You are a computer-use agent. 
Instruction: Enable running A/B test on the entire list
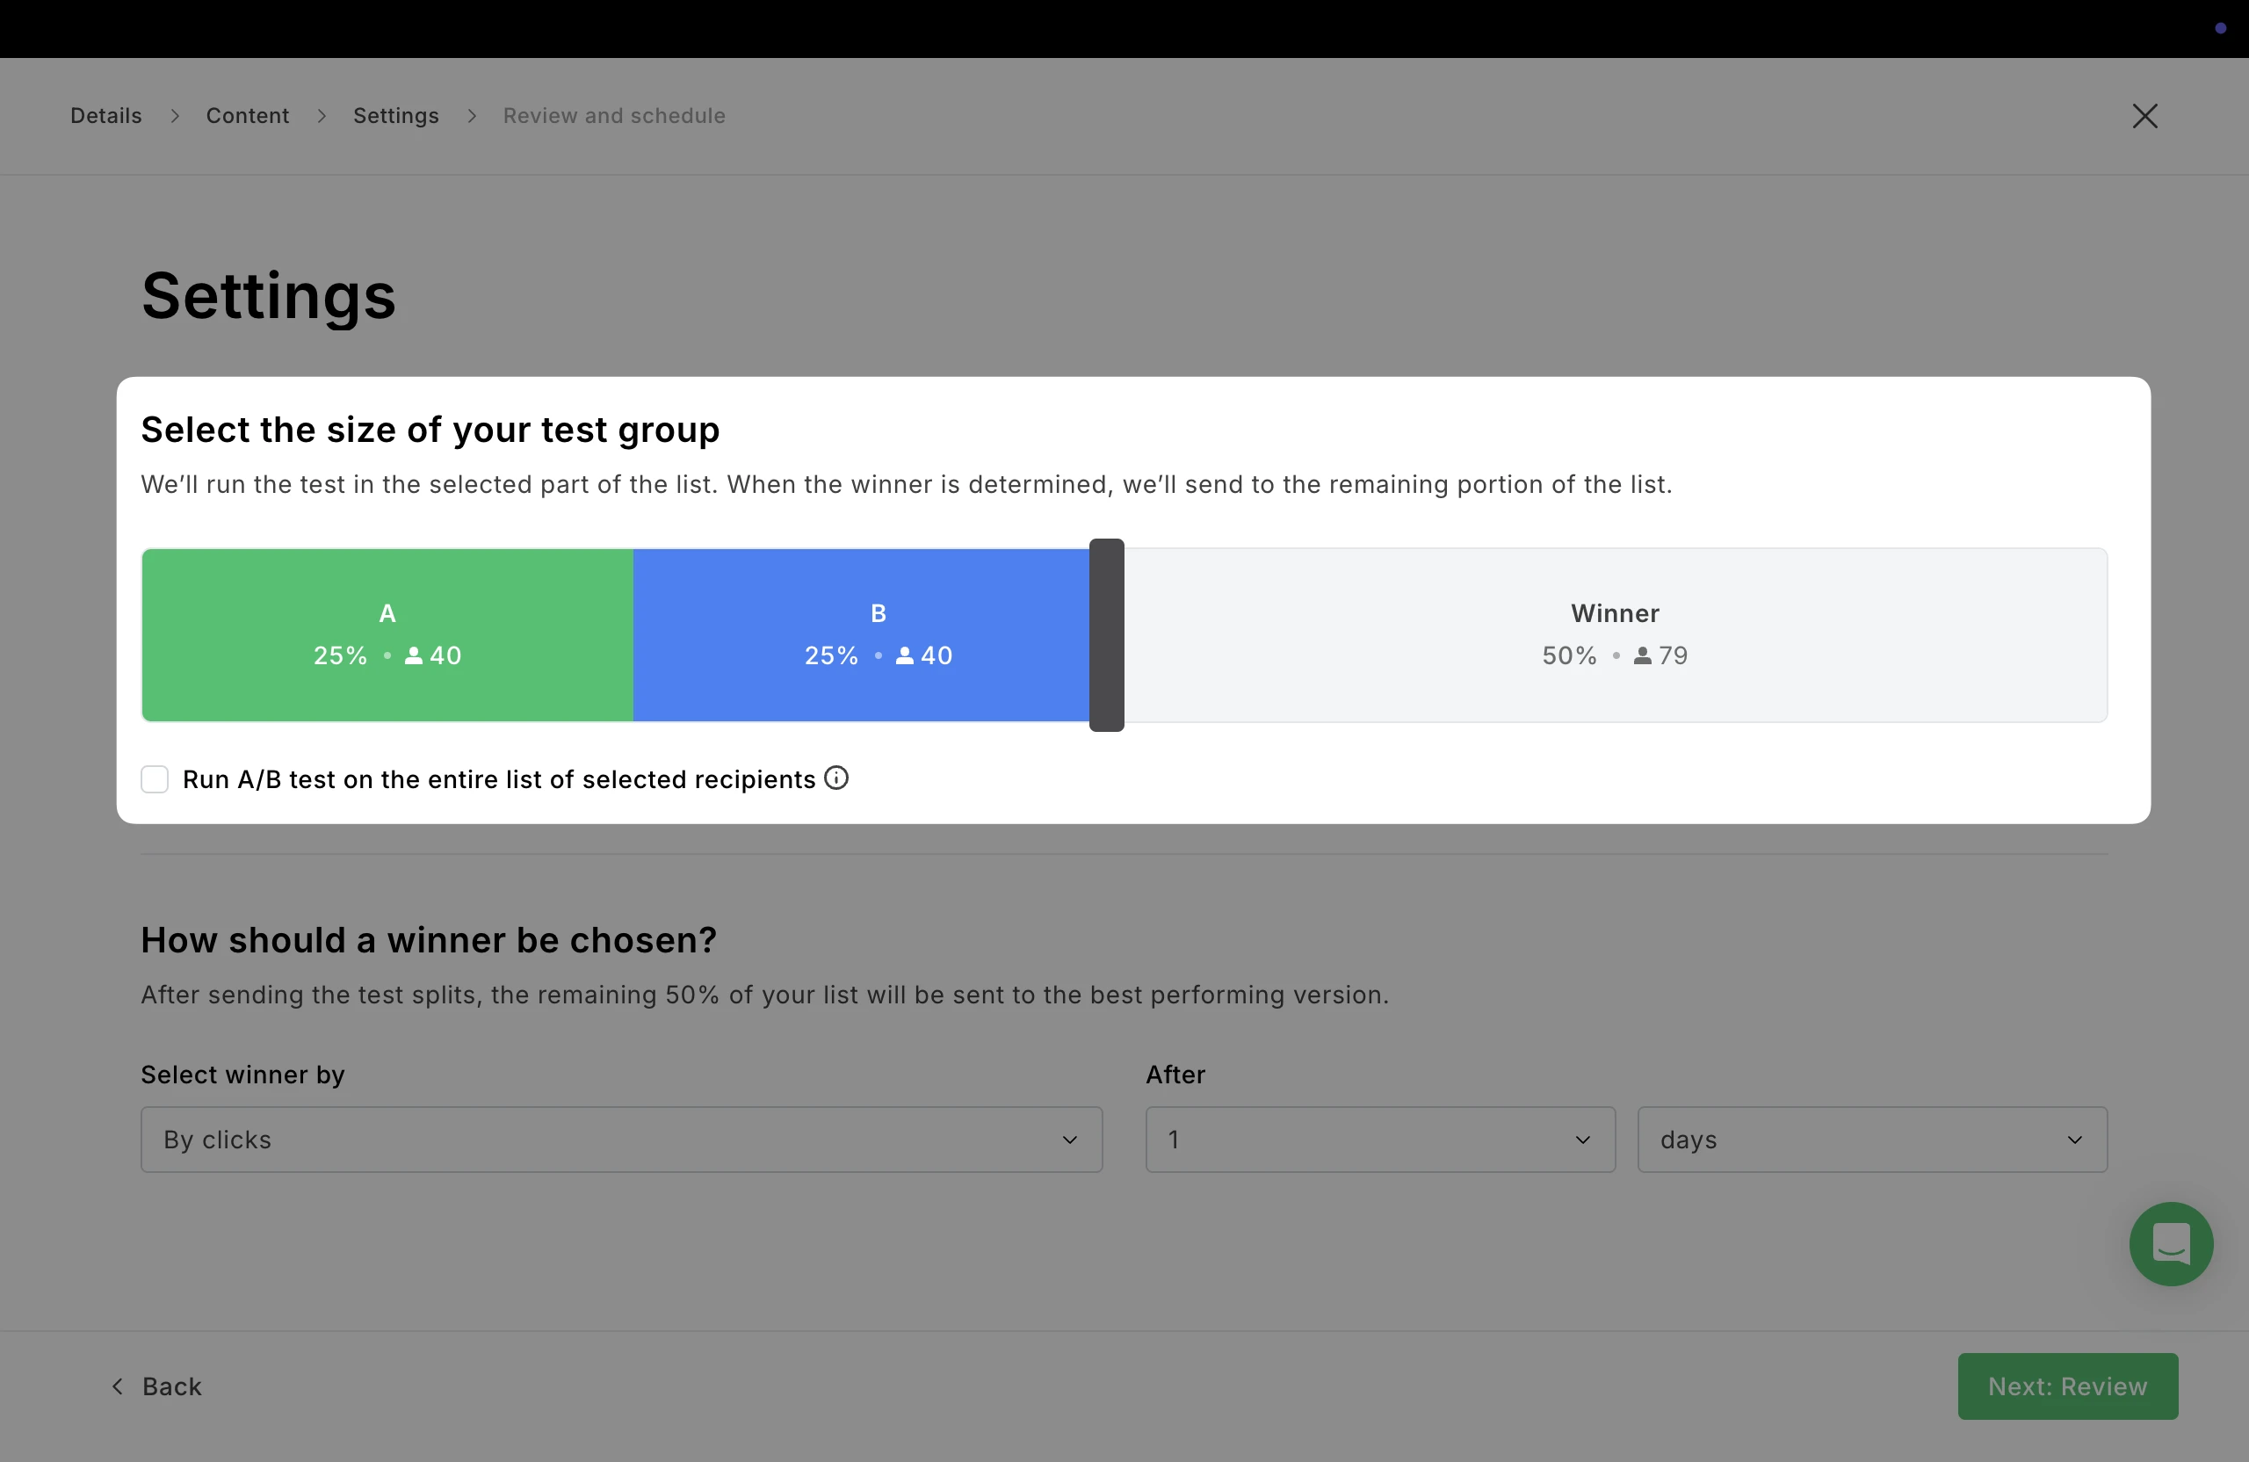coord(155,779)
